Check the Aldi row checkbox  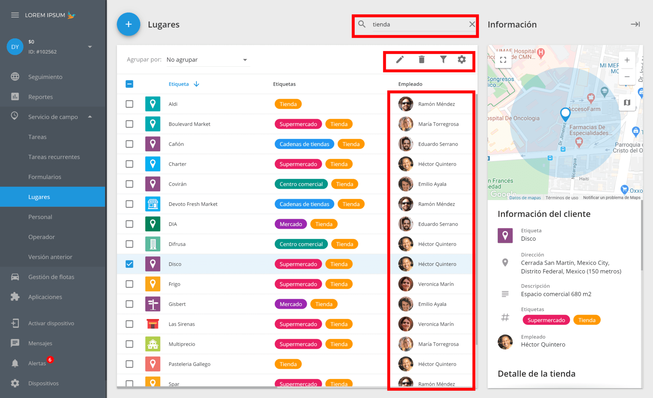tap(129, 104)
